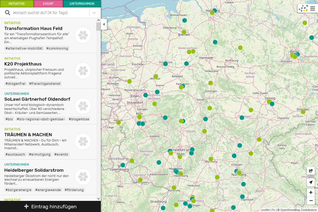Viewport: 318px width, 212px height.
Task: Filter by the #bürgerenergie tag
Action: point(19,190)
